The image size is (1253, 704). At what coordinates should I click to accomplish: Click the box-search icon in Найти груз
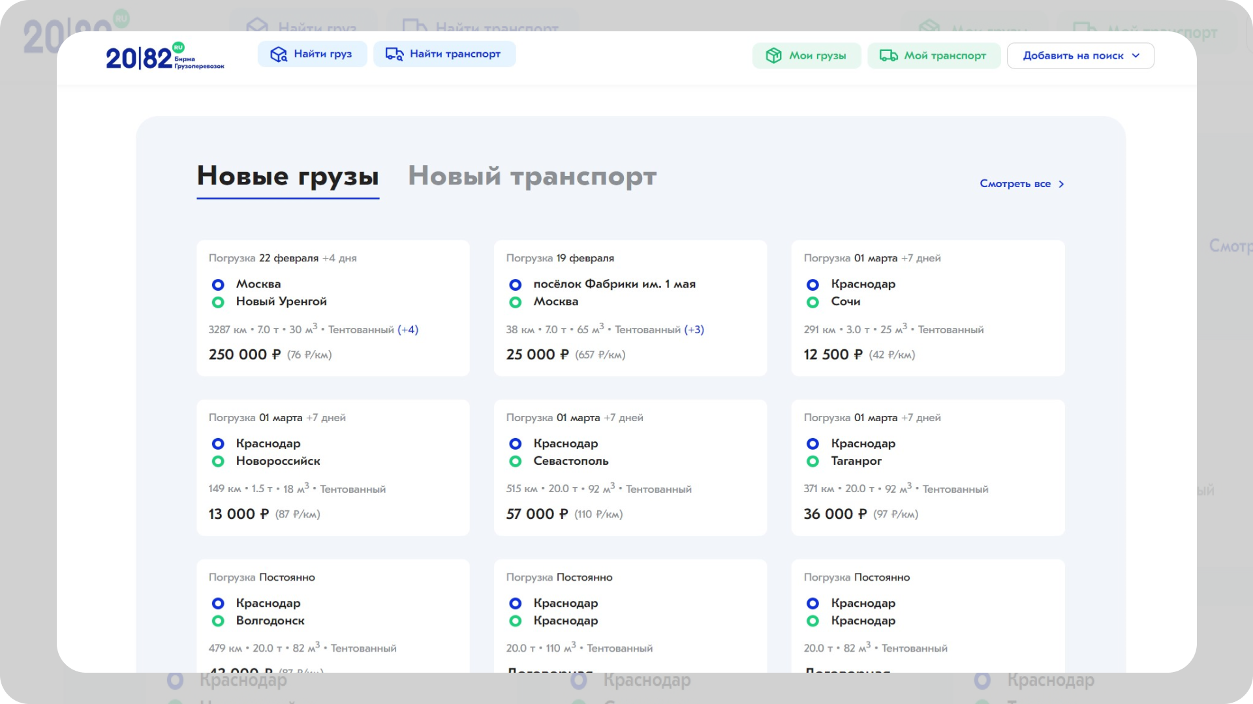click(x=279, y=54)
